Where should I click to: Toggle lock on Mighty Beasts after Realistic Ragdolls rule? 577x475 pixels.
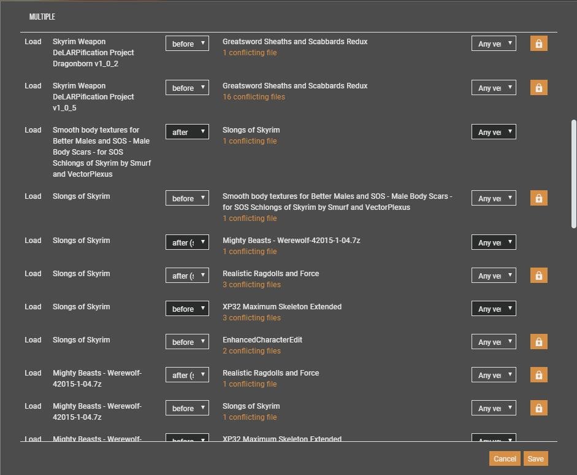539,375
